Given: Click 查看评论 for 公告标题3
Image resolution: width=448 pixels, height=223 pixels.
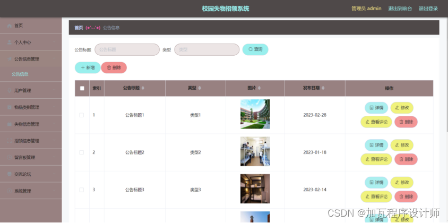Looking at the screenshot, I should pyautogui.click(x=376, y=196).
